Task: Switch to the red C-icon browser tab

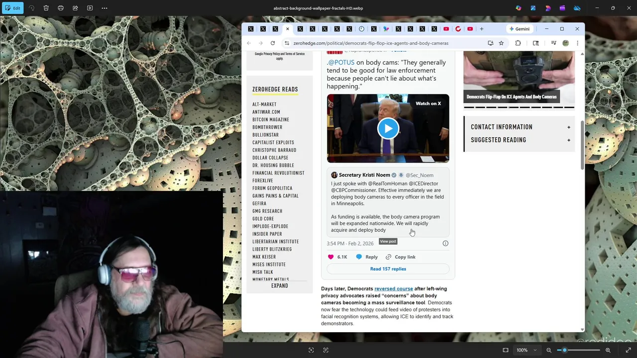Action: pyautogui.click(x=458, y=29)
